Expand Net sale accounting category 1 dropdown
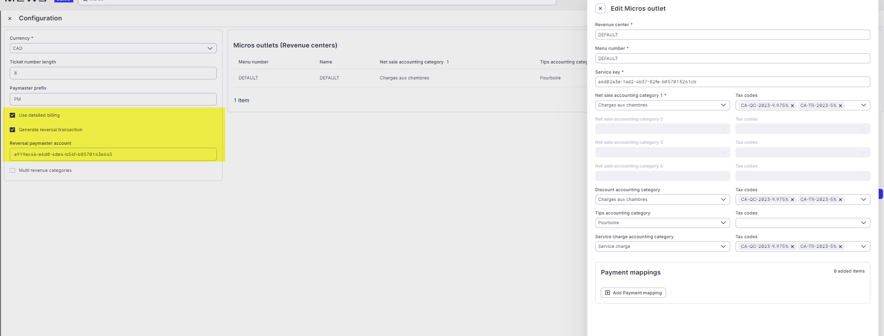The width and height of the screenshot is (884, 336). pos(662,105)
